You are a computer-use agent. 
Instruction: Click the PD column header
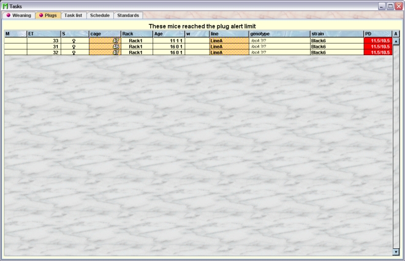click(377, 34)
